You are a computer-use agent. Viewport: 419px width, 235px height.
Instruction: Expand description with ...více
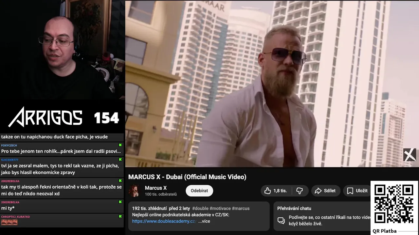[204, 221]
